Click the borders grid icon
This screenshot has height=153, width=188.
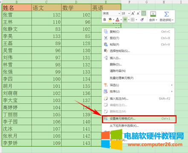[133, 20]
